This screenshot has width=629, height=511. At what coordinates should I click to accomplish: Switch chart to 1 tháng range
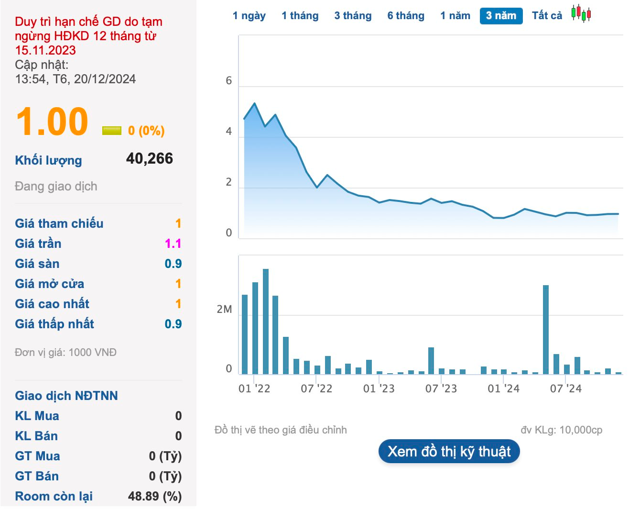(300, 16)
